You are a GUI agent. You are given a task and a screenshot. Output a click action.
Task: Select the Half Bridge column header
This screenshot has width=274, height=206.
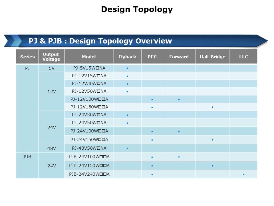[x=212, y=57]
